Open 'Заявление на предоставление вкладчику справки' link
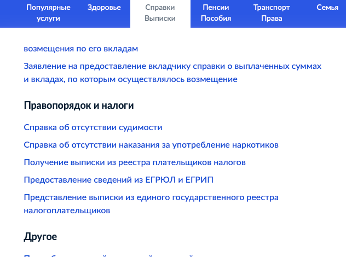Screen dimensions: 346x257 click(172, 66)
